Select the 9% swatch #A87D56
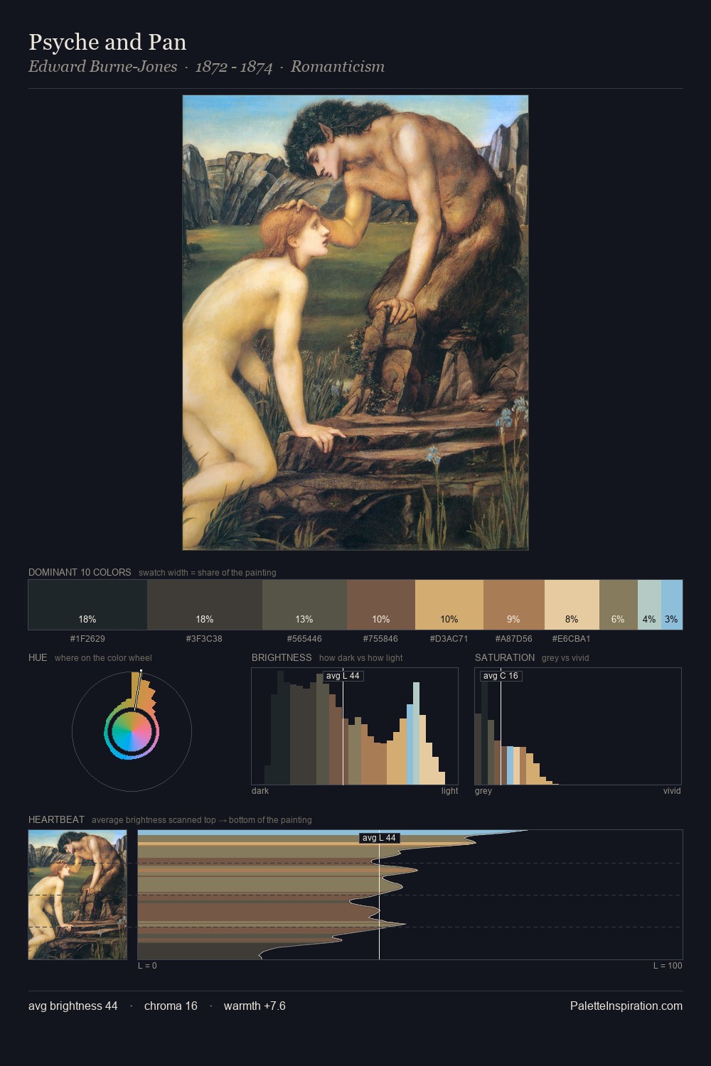The width and height of the screenshot is (711, 1066). click(514, 605)
